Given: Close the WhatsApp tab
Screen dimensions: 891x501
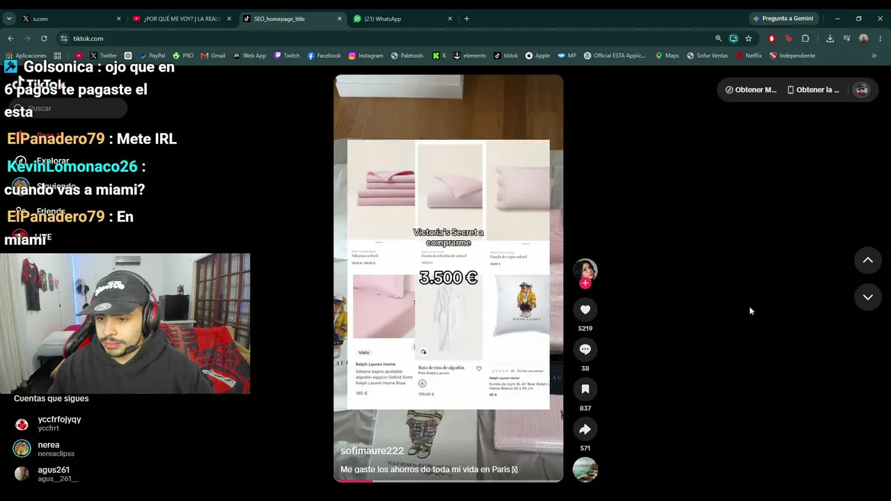Looking at the screenshot, I should (x=450, y=19).
